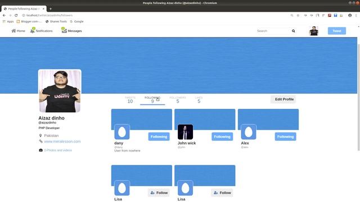The height and width of the screenshot is (202, 360).
Task: Click the 'Alex' profile name
Action: 245,143
